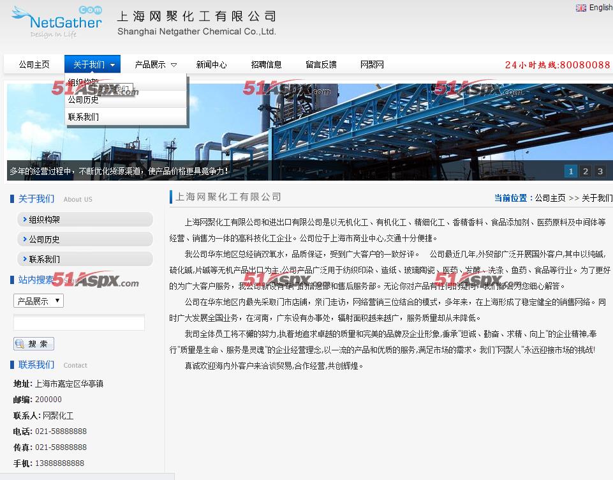The height and width of the screenshot is (480, 613).
Task: Open the 招聘信息 page
Action: pos(266,64)
